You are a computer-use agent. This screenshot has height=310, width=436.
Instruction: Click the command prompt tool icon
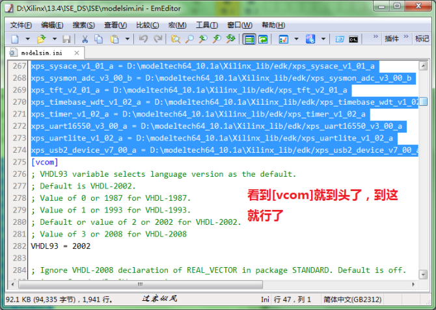[353, 39]
